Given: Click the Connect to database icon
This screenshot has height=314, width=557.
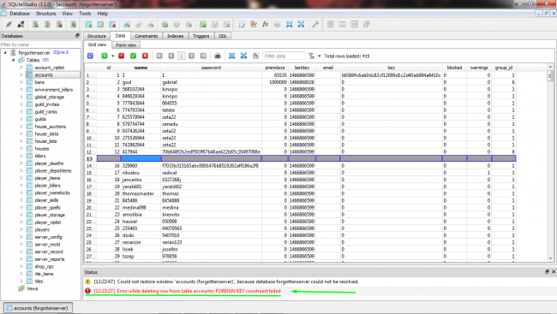Looking at the screenshot, I should click(9, 24).
